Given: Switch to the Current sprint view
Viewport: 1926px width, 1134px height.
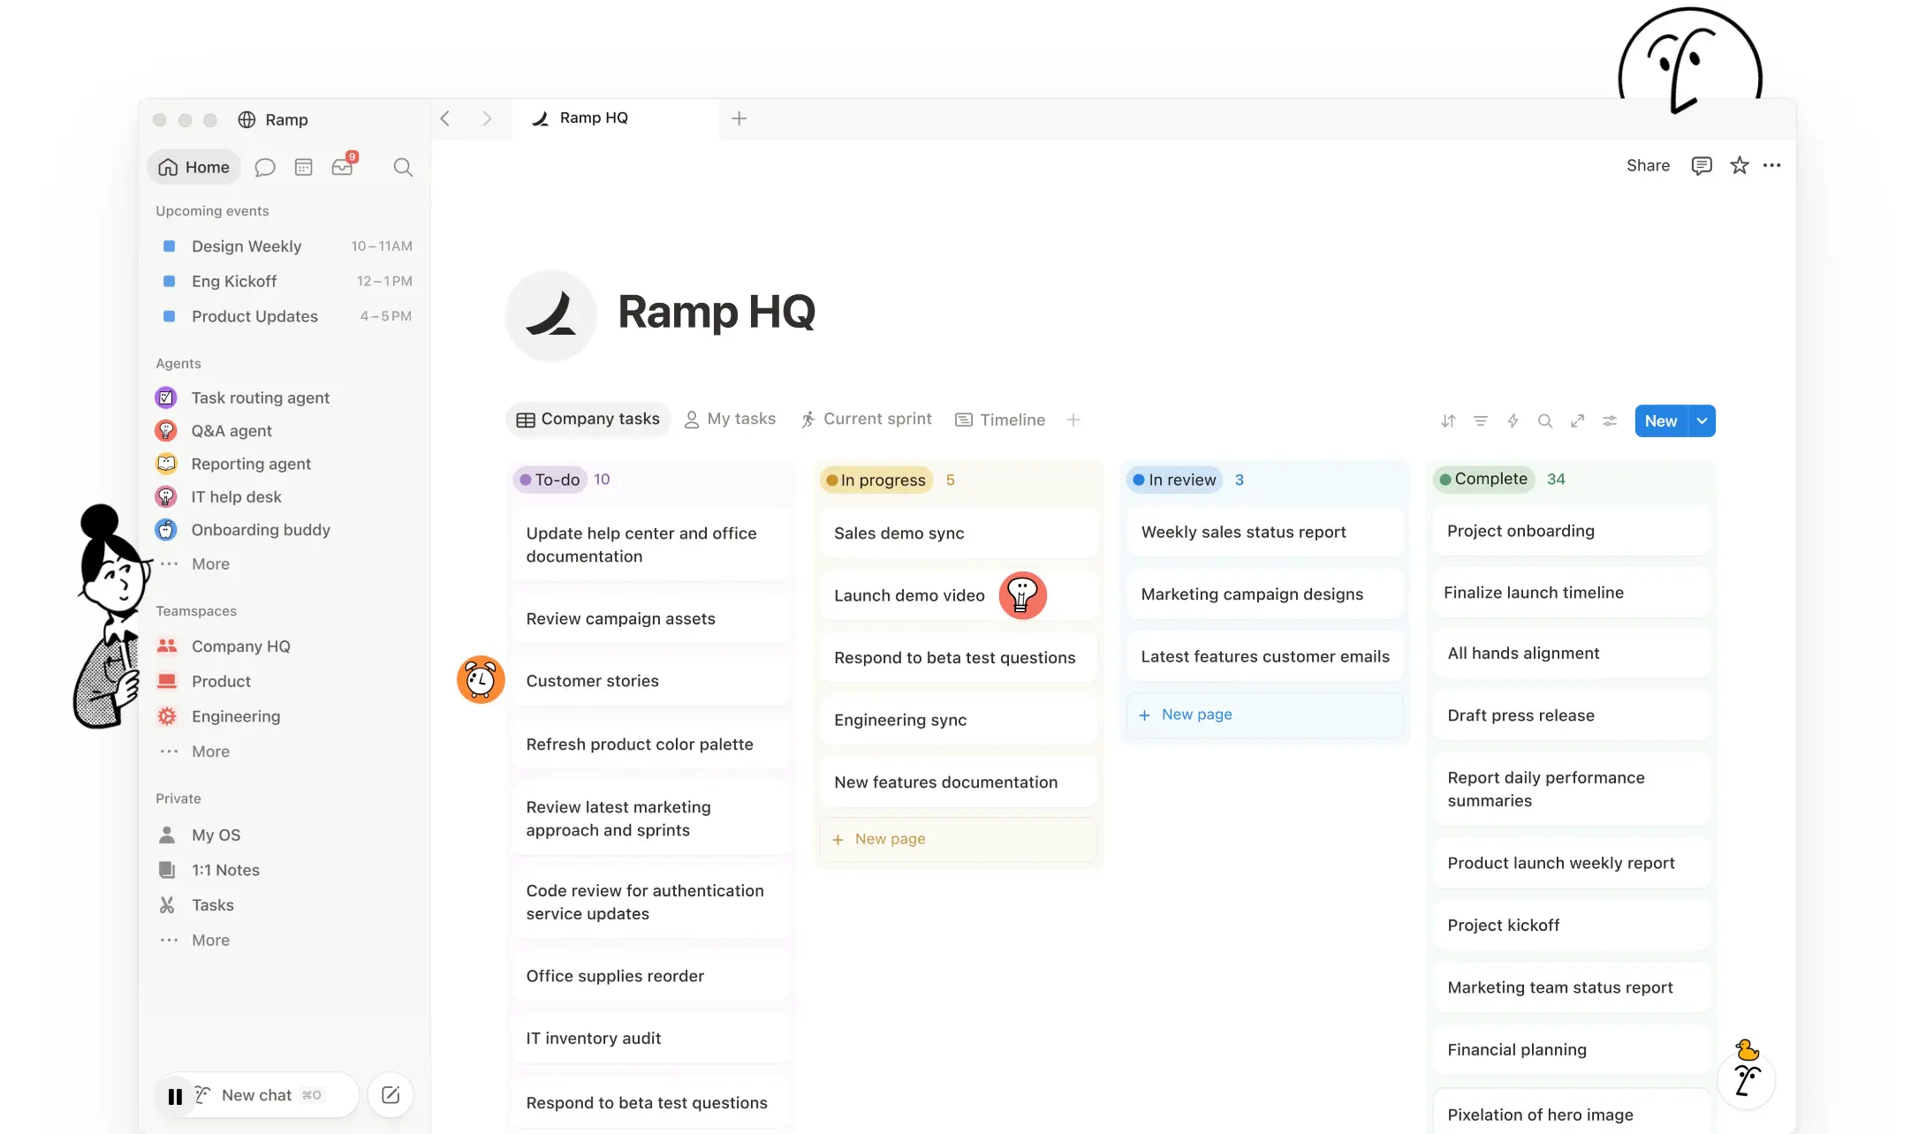Looking at the screenshot, I should click(x=866, y=420).
